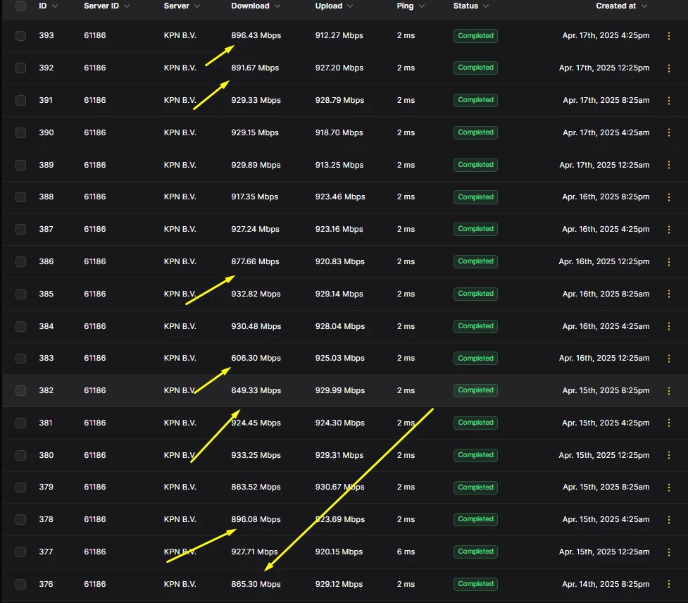Open the Upload column dropdown
This screenshot has height=603, width=688.
(350, 6)
